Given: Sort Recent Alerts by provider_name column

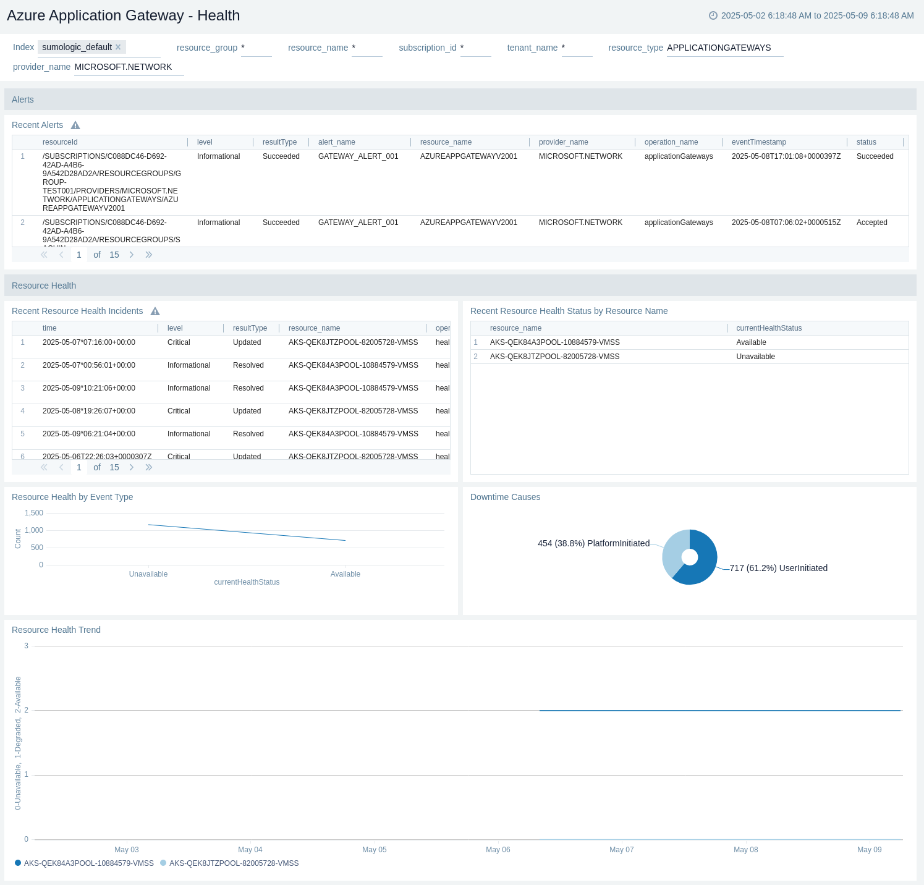Looking at the screenshot, I should click(x=564, y=142).
